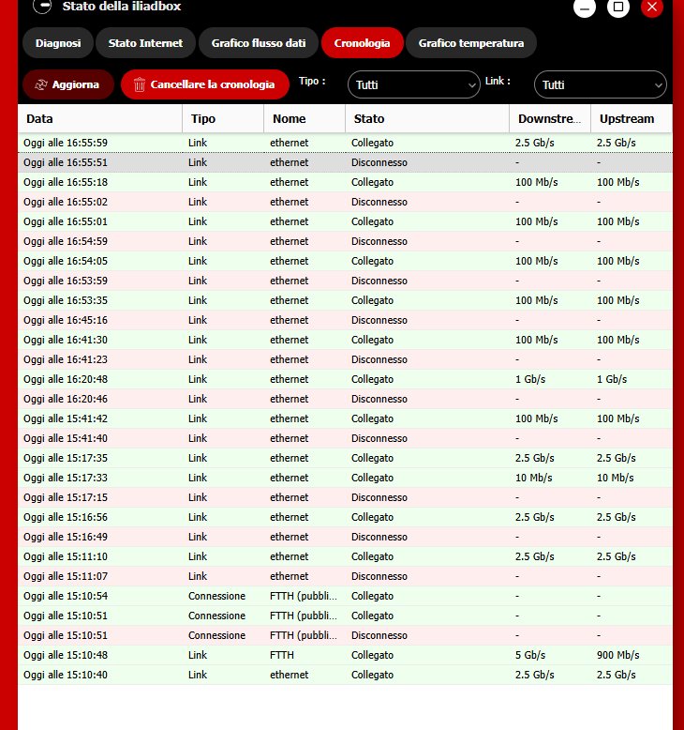Click the iliadbox logo in title bar
The width and height of the screenshot is (684, 730).
41,6
